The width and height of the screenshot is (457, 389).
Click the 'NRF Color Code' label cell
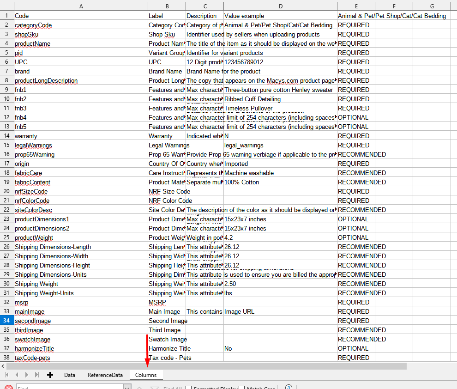[x=167, y=201]
